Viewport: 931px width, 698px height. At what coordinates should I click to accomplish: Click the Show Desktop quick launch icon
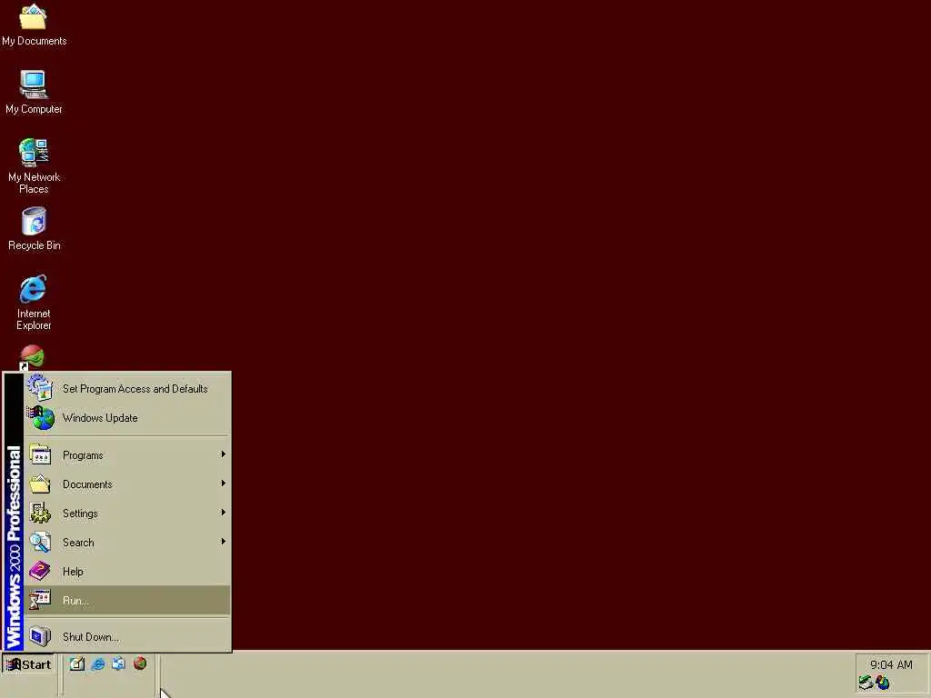point(76,664)
